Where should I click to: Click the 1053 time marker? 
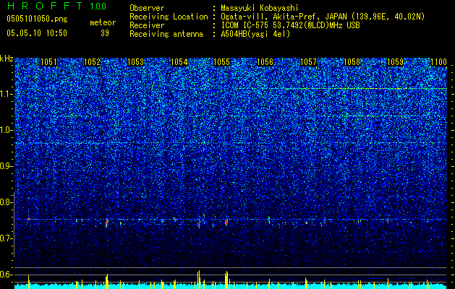pyautogui.click(x=135, y=62)
